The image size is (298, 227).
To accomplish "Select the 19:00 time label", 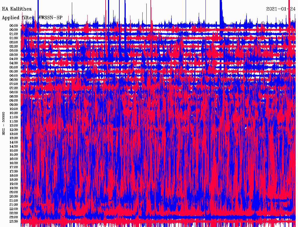I will [x=14, y=184].
